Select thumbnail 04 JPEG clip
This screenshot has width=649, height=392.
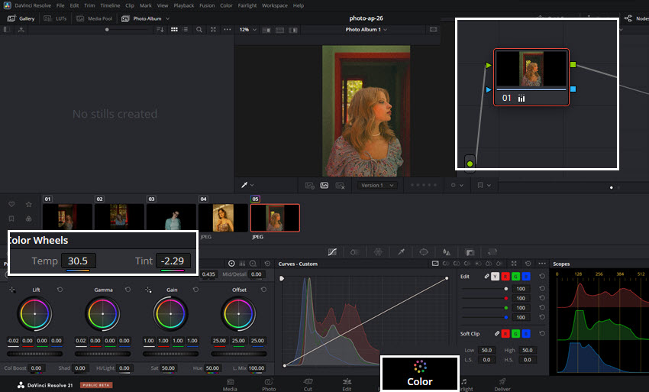tap(223, 218)
